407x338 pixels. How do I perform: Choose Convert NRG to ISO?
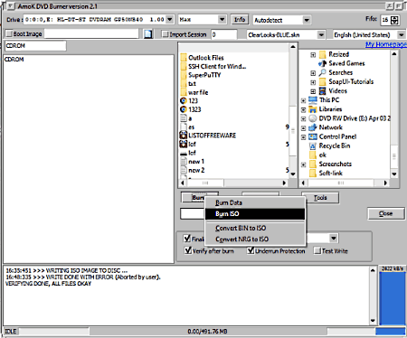point(255,239)
